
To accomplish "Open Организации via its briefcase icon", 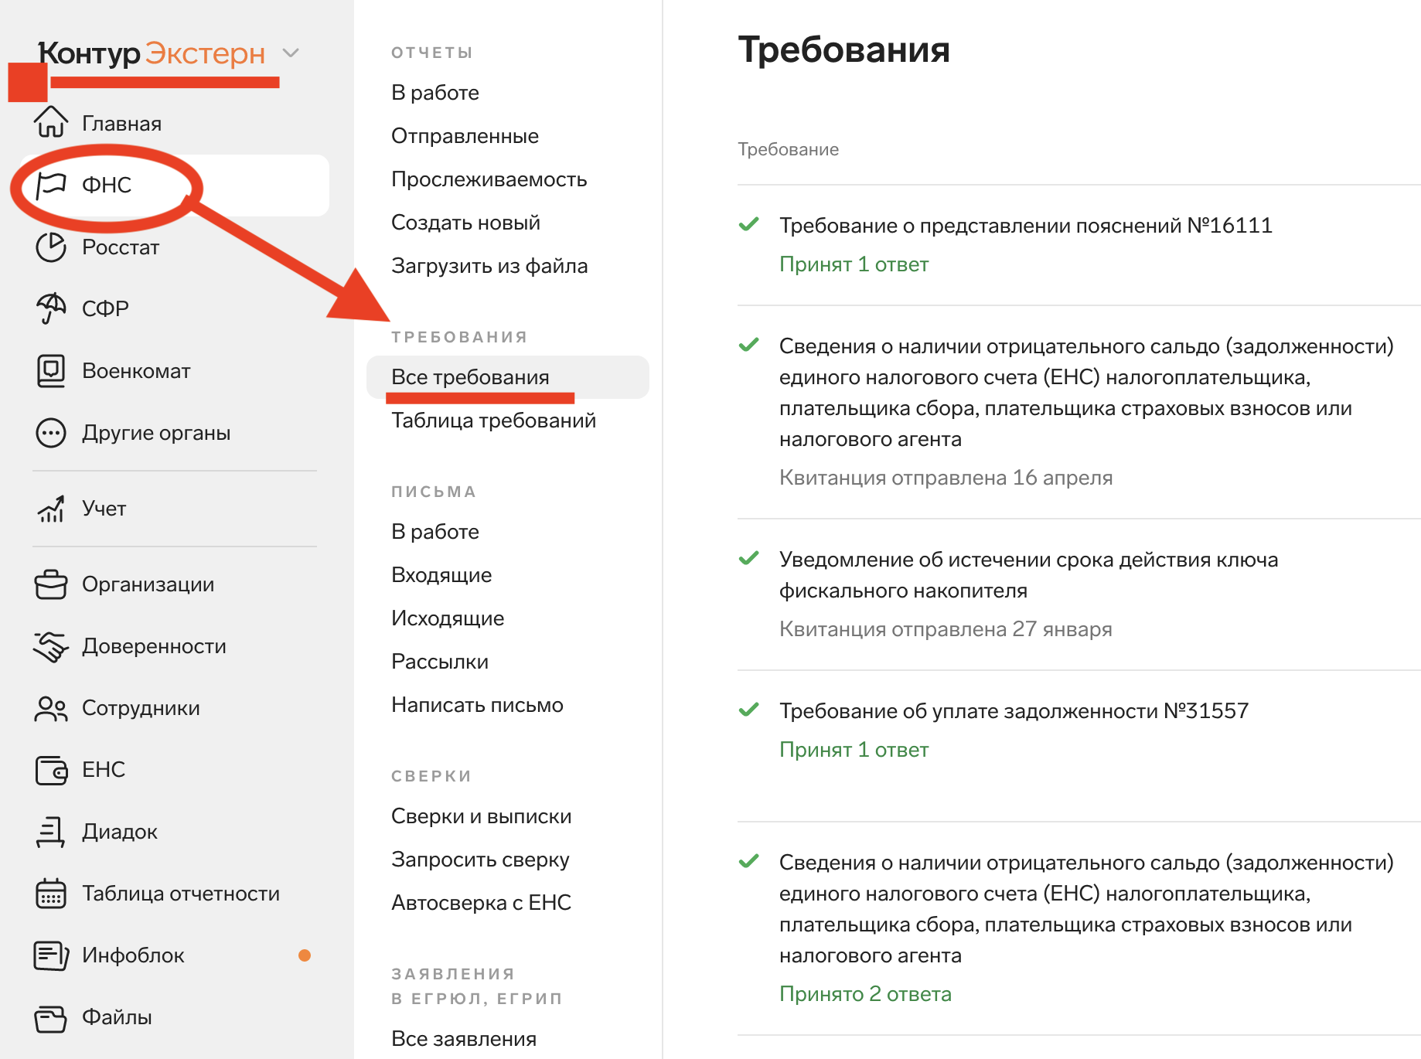I will pyautogui.click(x=51, y=584).
